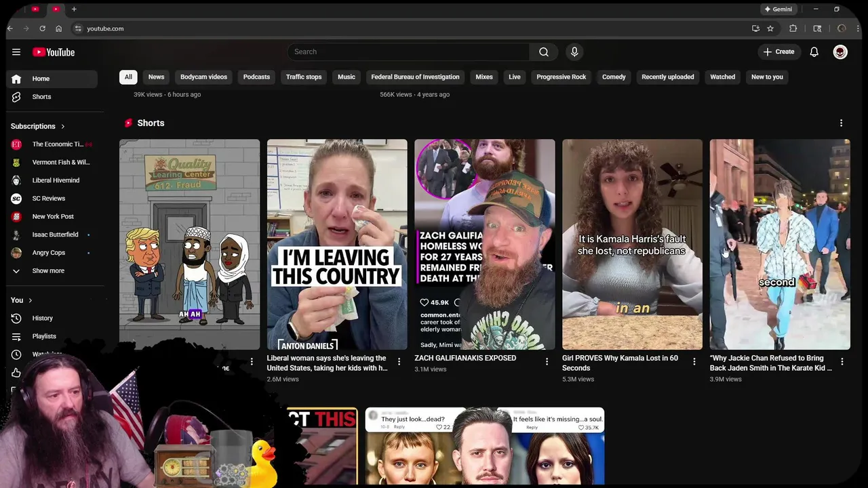Image resolution: width=868 pixels, height=488 pixels.
Task: Bookmark this page with star icon
Action: tap(770, 28)
